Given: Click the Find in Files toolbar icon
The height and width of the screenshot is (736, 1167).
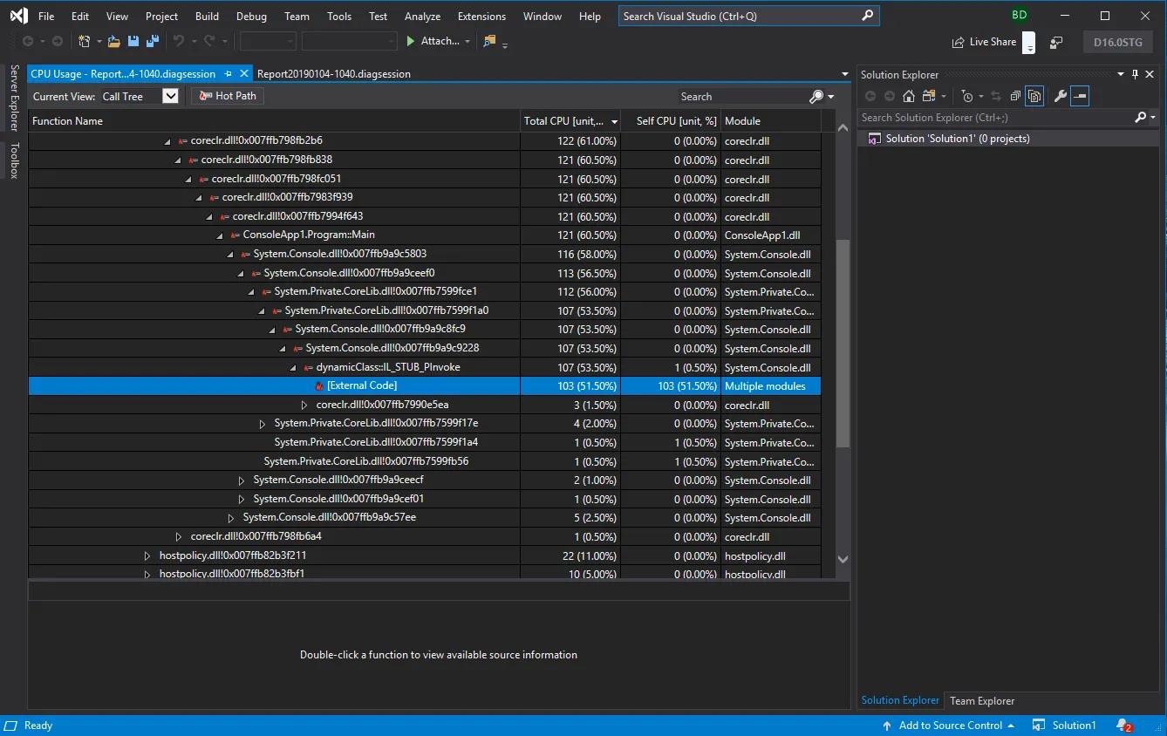Looking at the screenshot, I should click(x=489, y=41).
